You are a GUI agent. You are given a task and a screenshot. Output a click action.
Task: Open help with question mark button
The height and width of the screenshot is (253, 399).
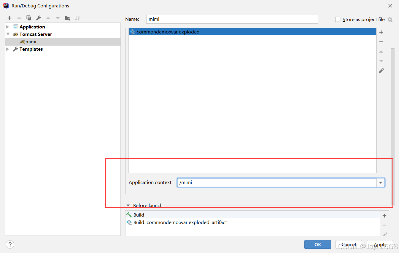tap(10, 244)
